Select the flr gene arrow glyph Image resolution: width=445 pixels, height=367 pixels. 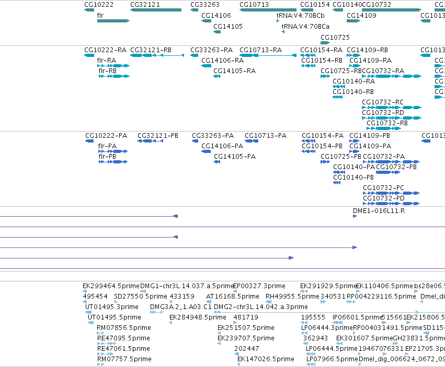[x=113, y=21]
